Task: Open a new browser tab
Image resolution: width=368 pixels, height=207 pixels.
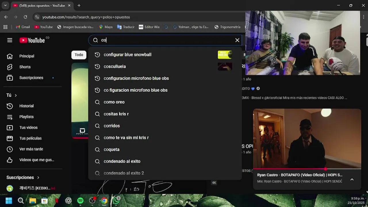Action: (x=79, y=5)
